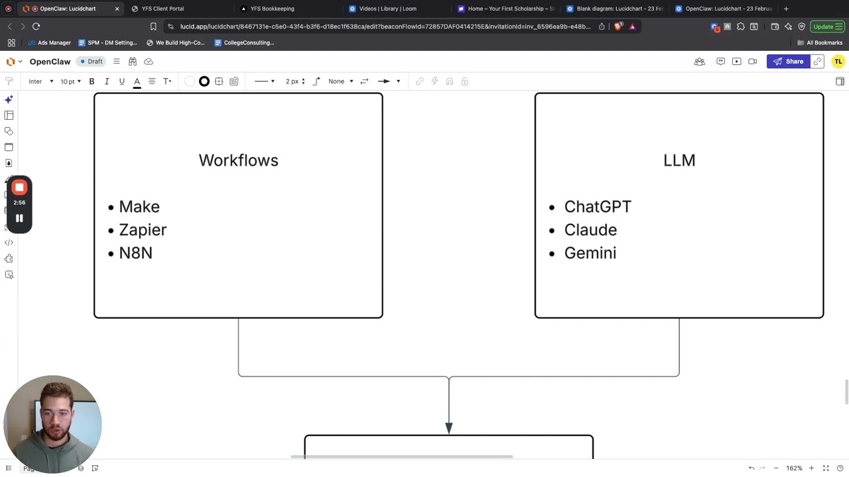
Task: Click the disabled link icon in toolbar
Action: [420, 81]
